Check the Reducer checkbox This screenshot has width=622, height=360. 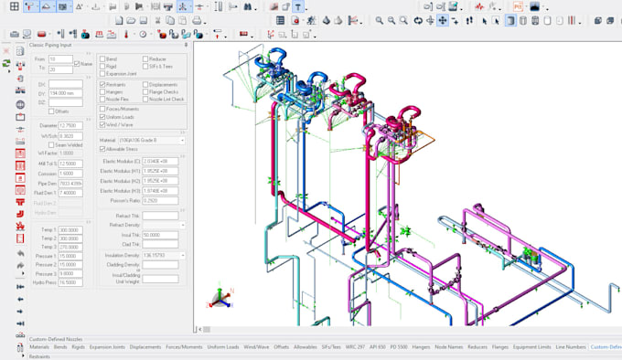[145, 59]
